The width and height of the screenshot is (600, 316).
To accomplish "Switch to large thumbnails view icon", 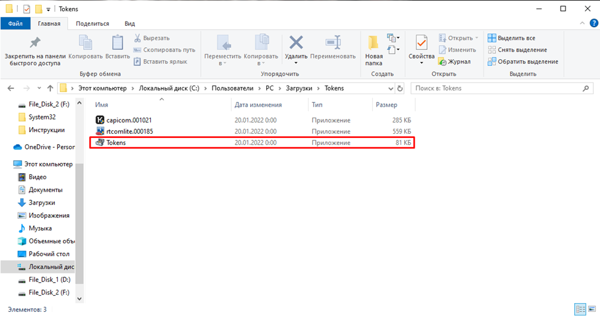I will click(592, 309).
